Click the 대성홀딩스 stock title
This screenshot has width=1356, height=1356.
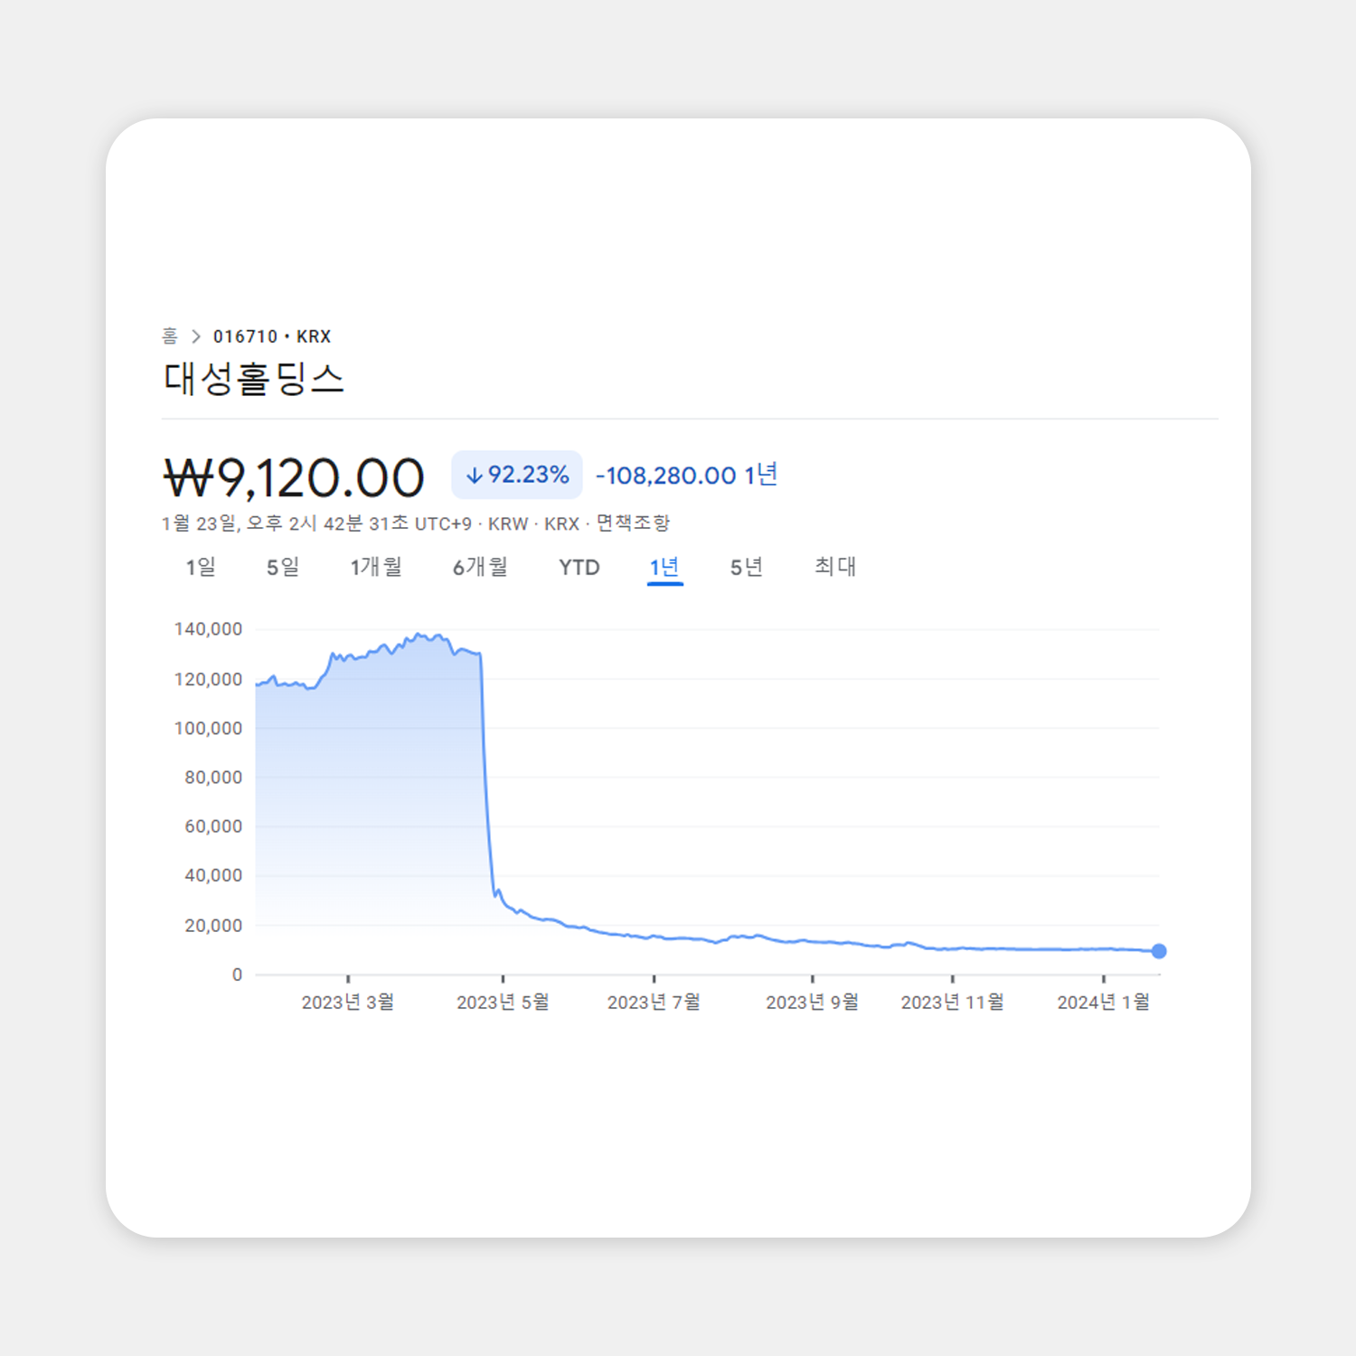point(254,379)
